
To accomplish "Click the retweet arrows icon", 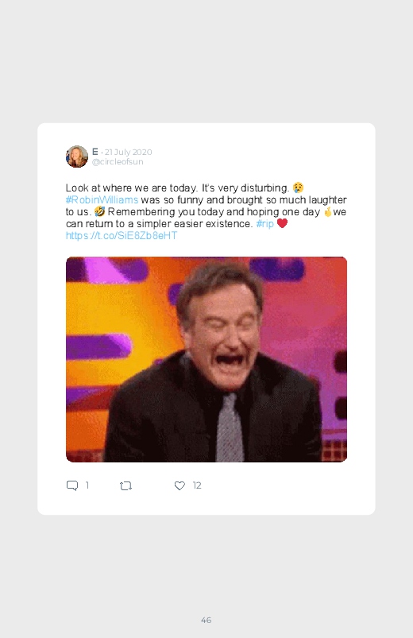I will coord(125,485).
